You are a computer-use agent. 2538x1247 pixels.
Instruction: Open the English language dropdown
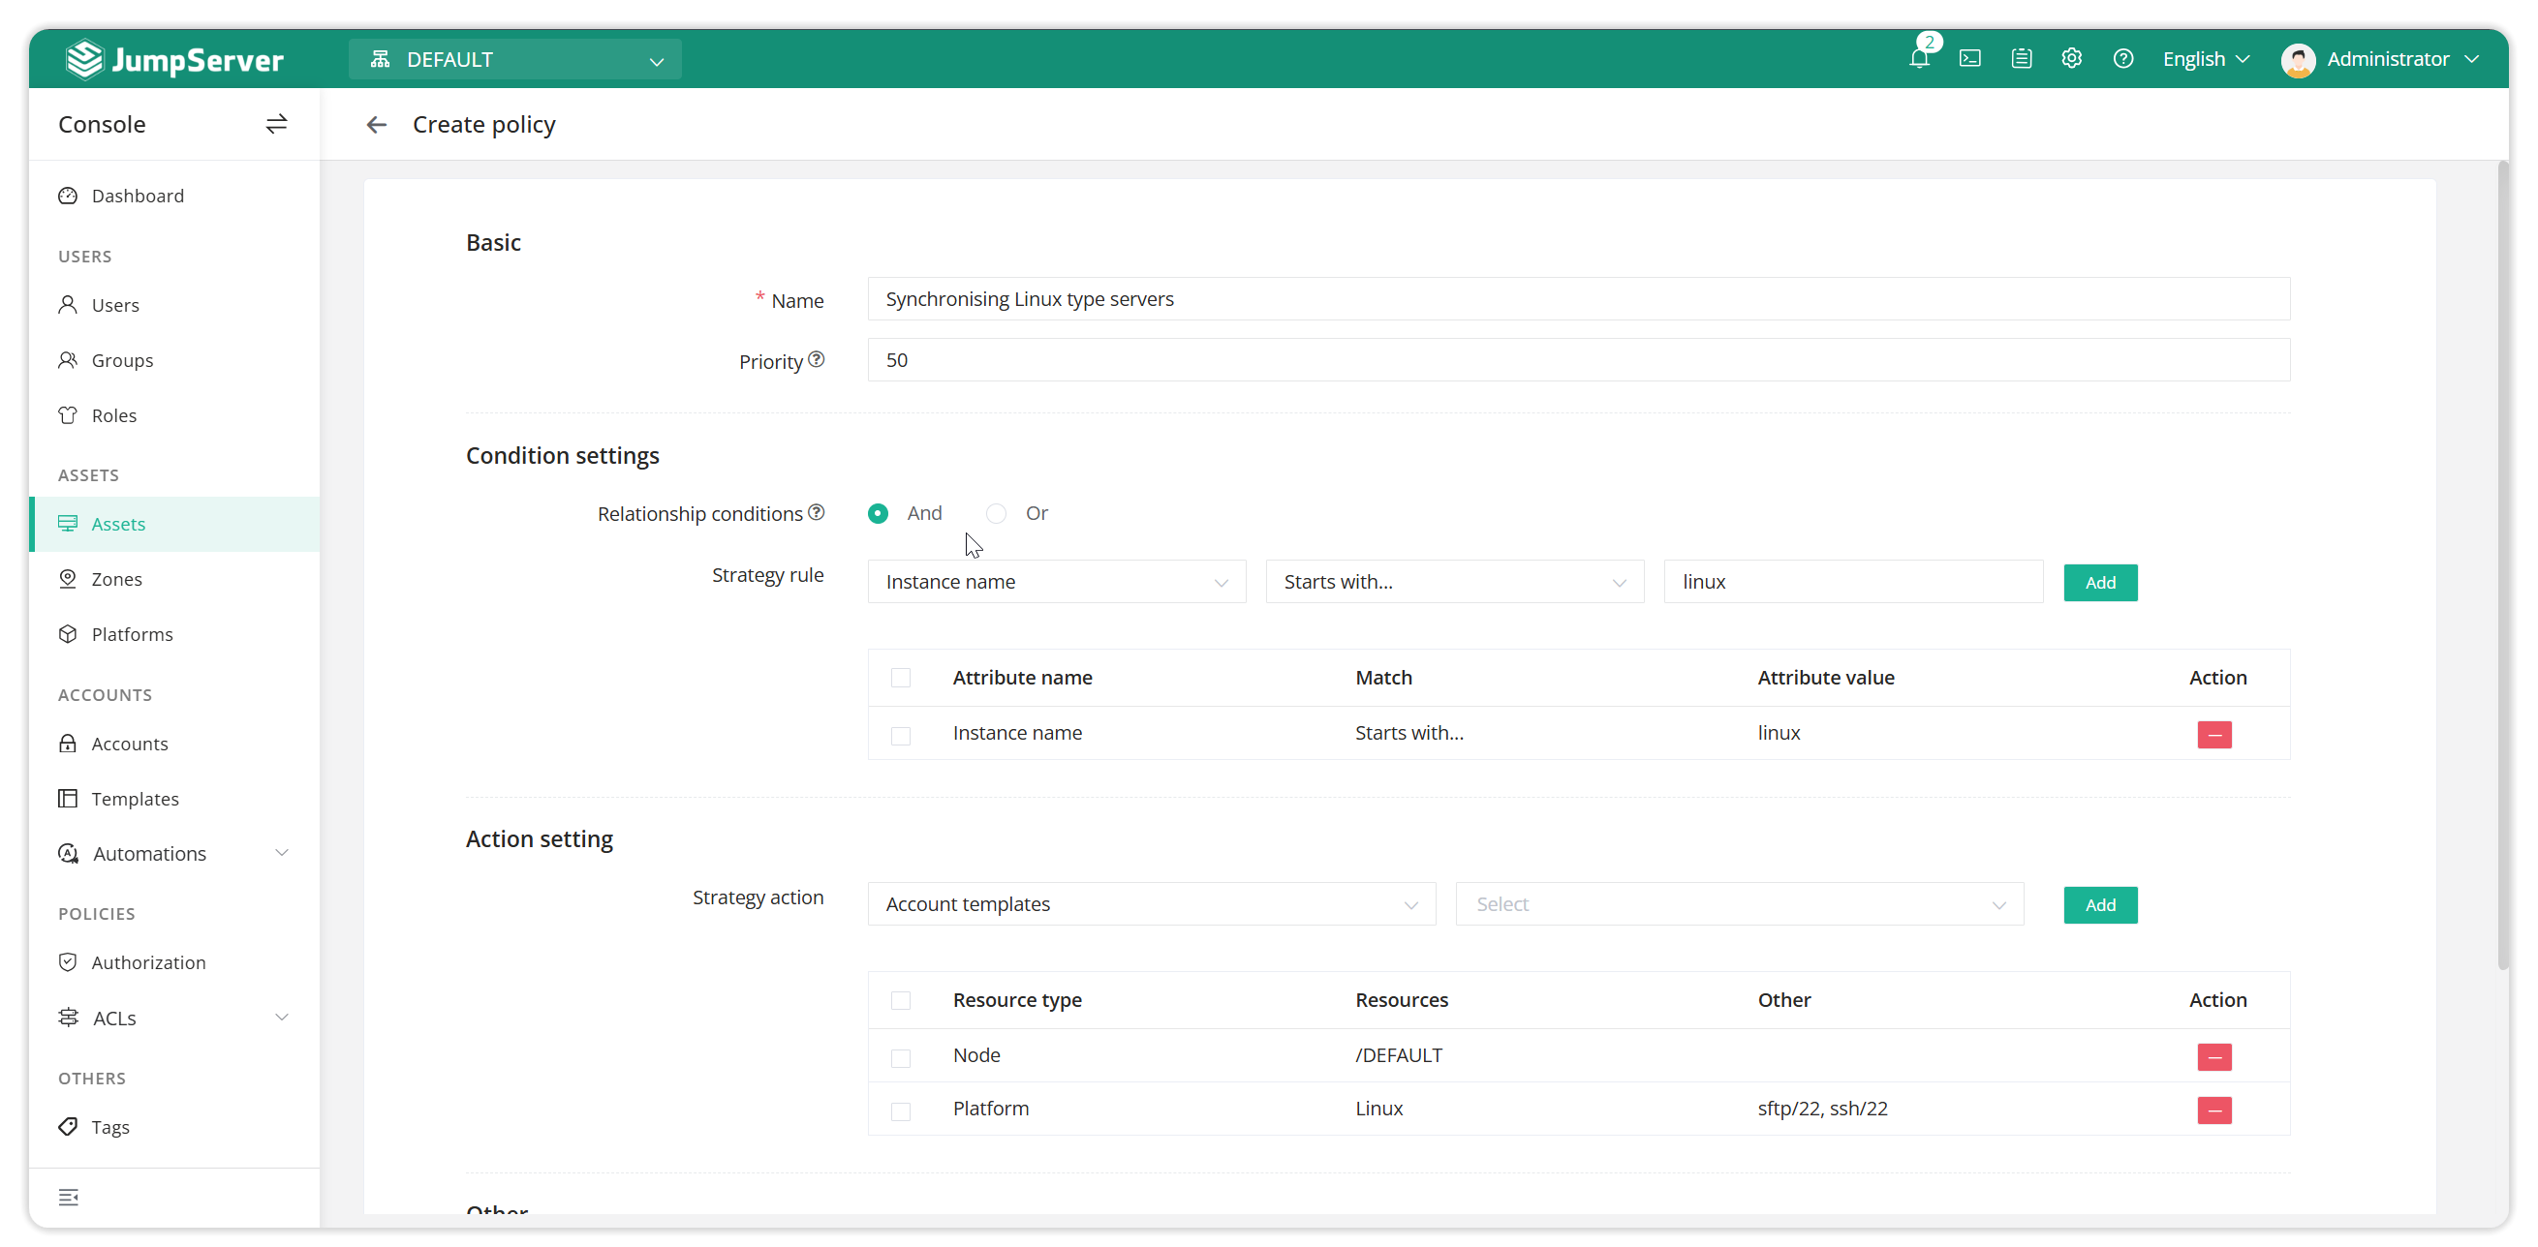tap(2206, 59)
